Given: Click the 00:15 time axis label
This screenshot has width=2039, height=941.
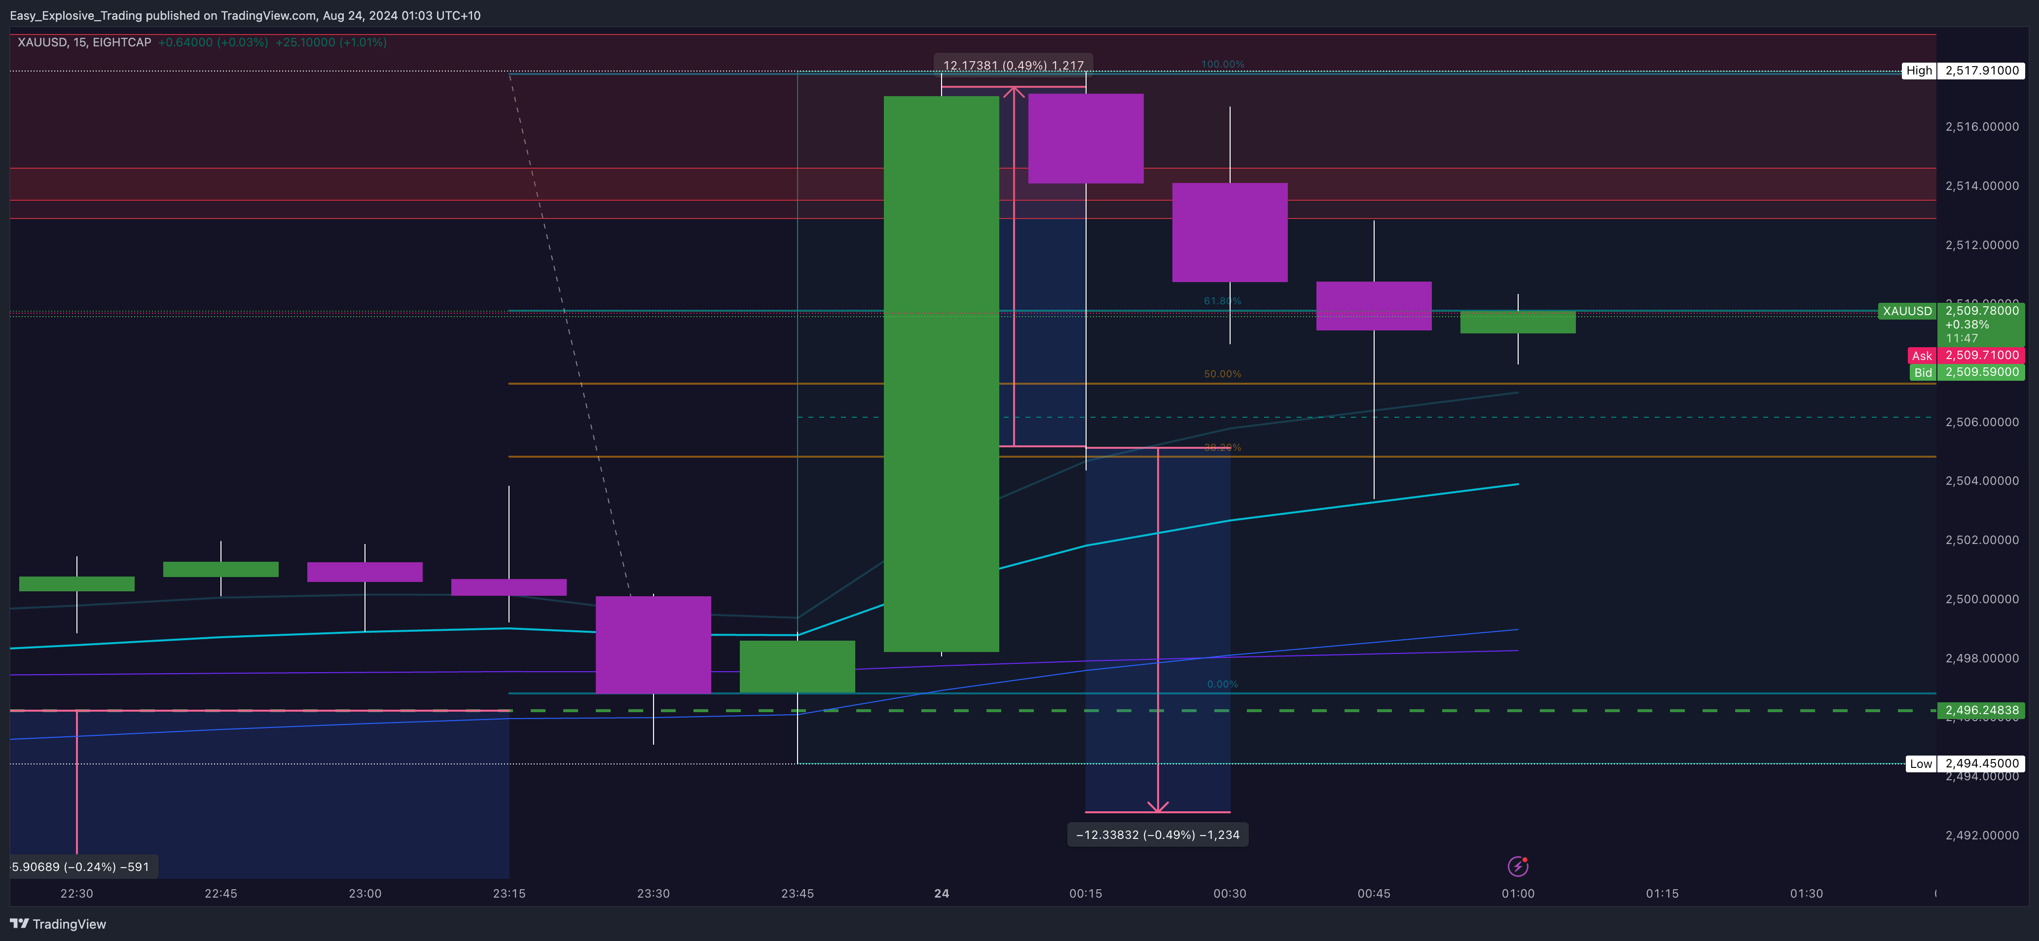Looking at the screenshot, I should [x=1085, y=894].
